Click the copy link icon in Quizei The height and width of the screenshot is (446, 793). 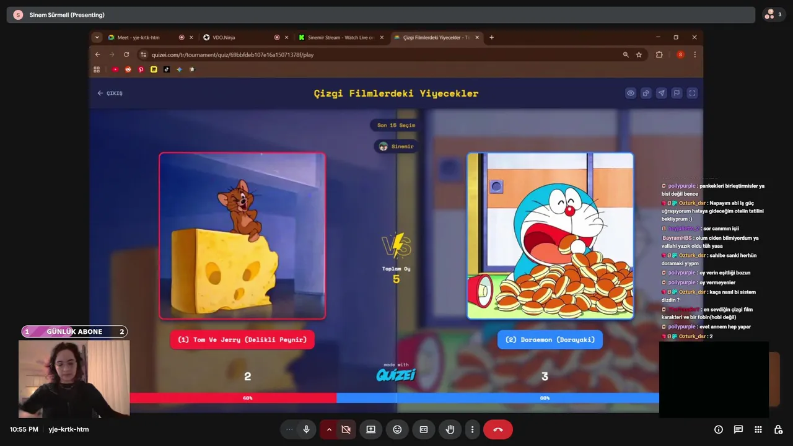(646, 93)
